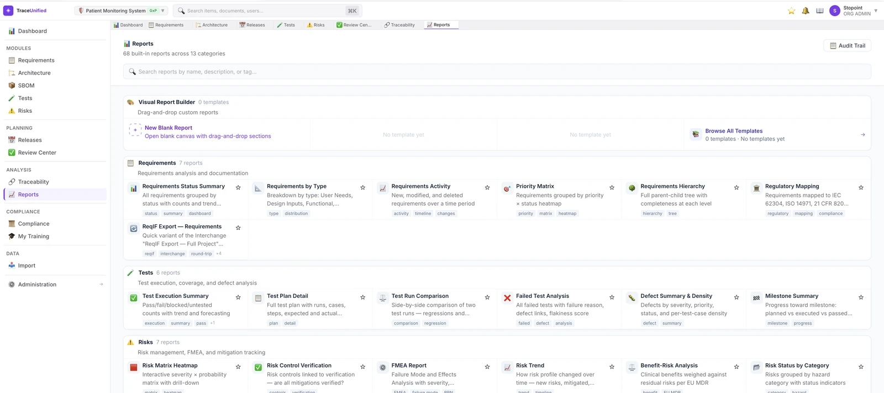Click the search reports field
Viewport: 884px width, 393px height.
pos(497,71)
